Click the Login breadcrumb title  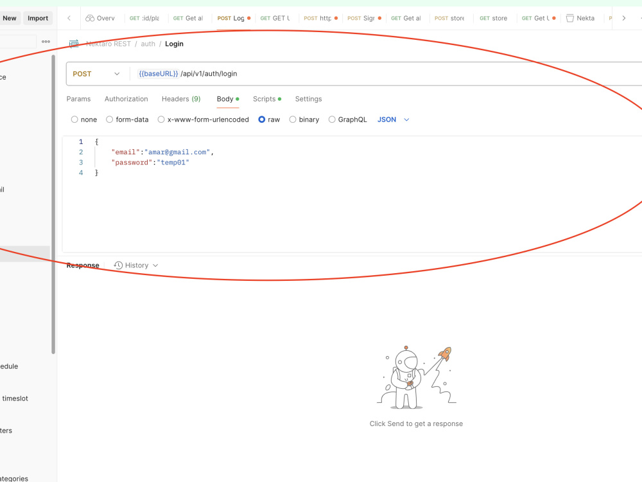pos(174,44)
